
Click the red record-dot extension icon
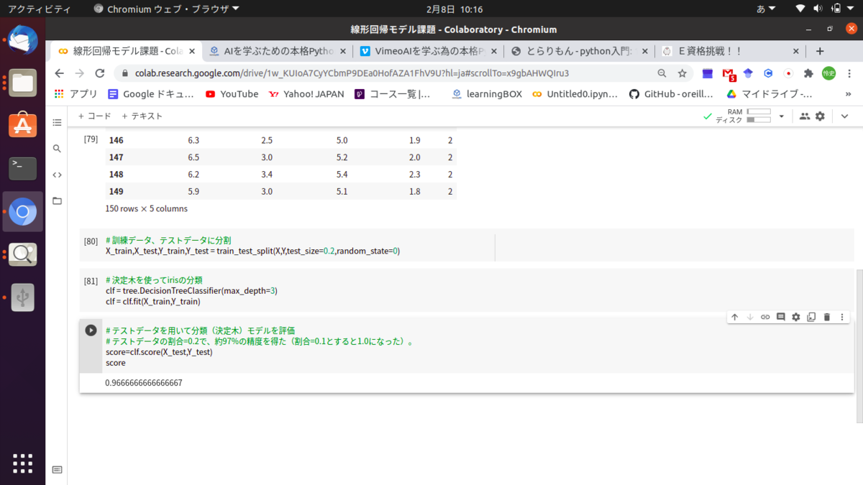(x=788, y=73)
